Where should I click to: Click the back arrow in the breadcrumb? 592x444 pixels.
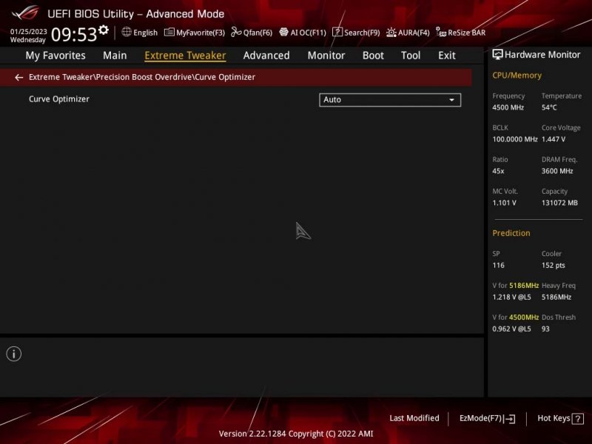click(18, 78)
